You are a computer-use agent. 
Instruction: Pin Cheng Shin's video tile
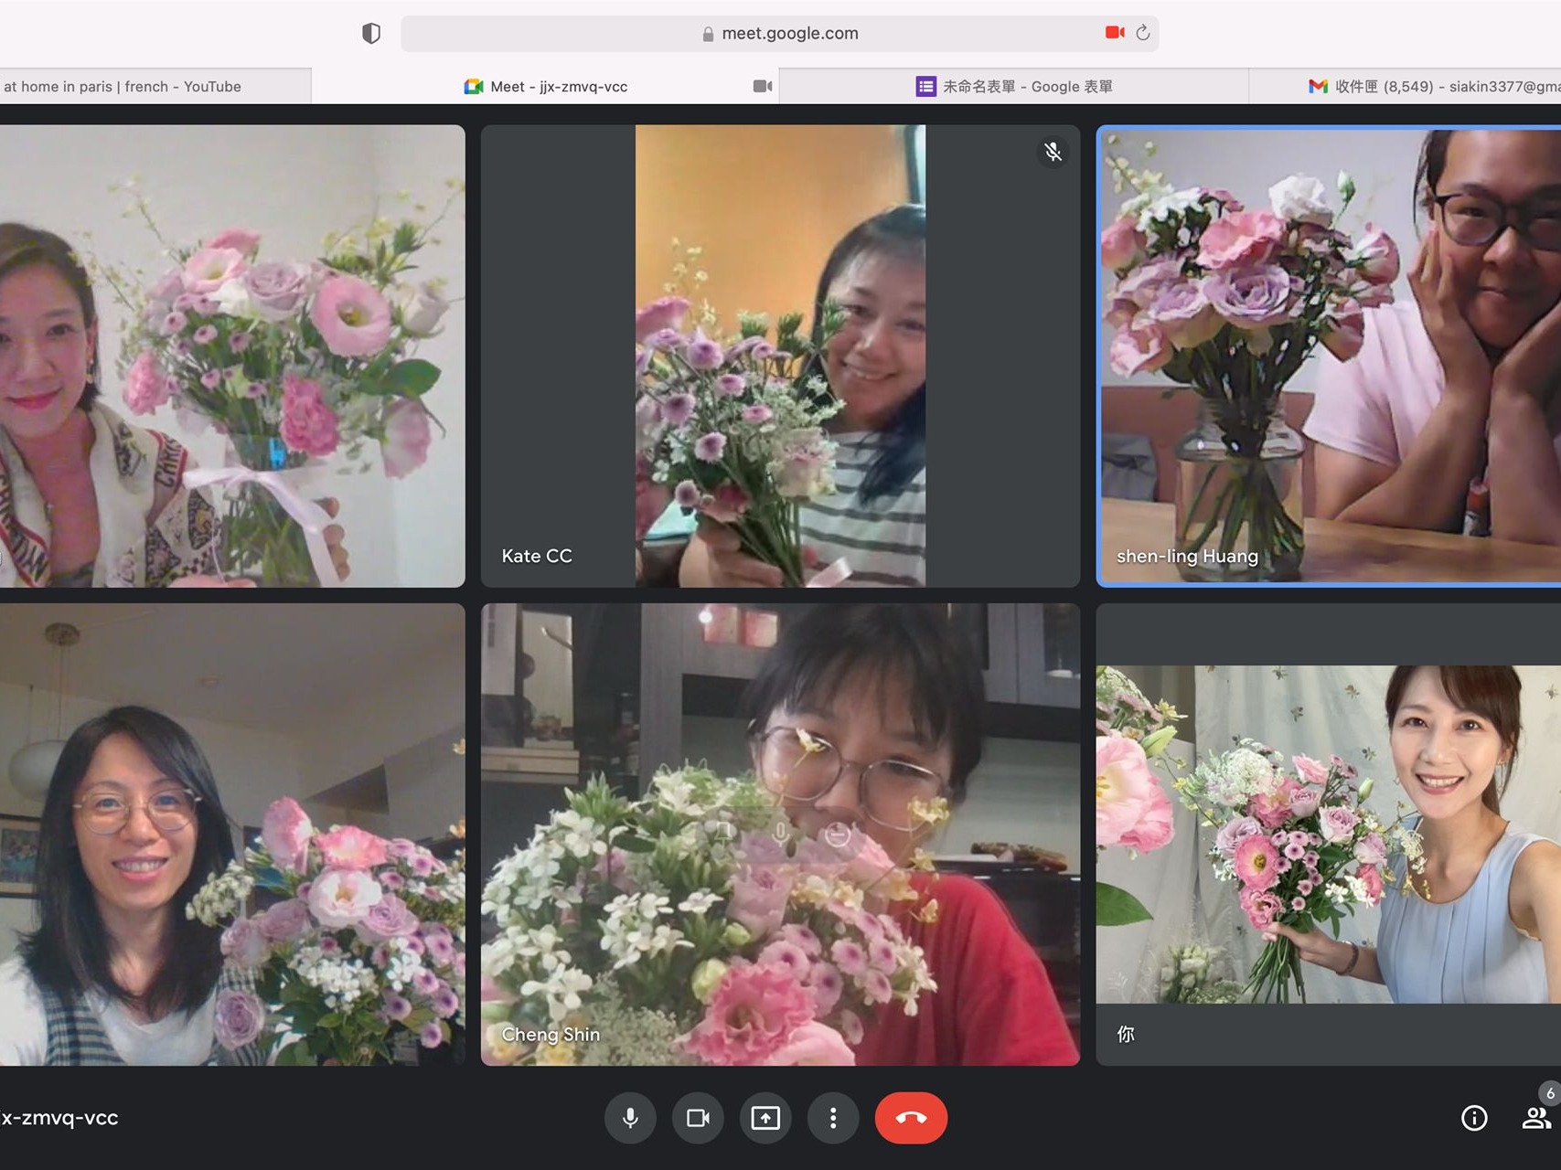[x=722, y=832]
